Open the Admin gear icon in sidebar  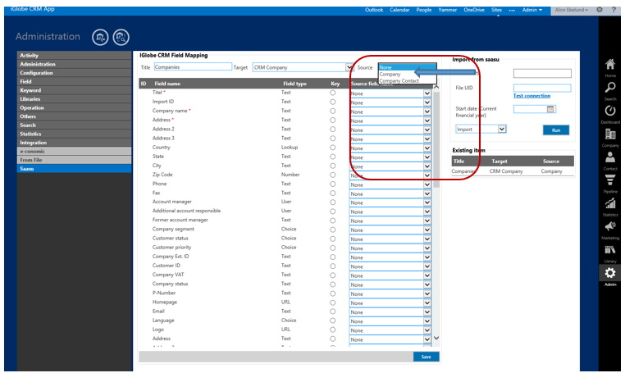[610, 273]
